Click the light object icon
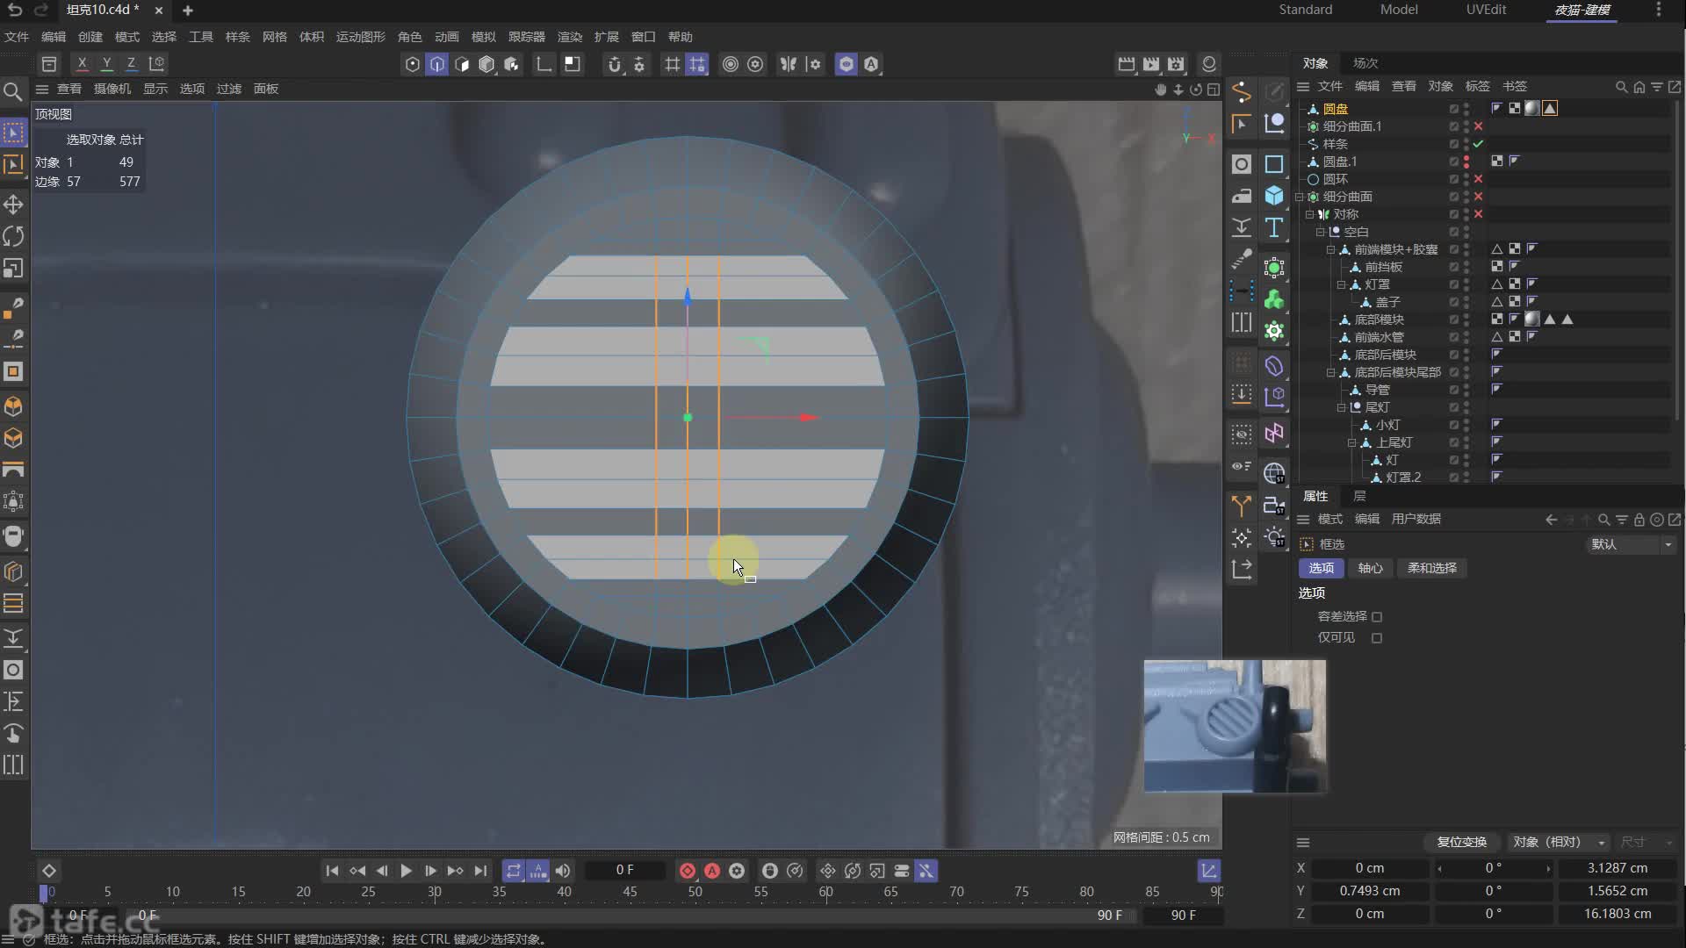 click(1274, 537)
